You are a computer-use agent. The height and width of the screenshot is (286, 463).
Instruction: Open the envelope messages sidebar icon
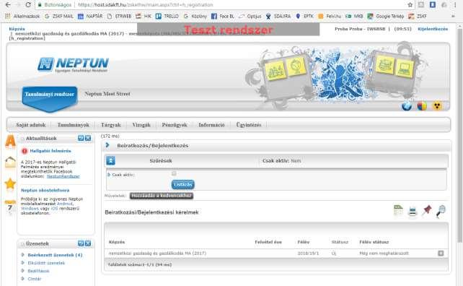point(10,162)
